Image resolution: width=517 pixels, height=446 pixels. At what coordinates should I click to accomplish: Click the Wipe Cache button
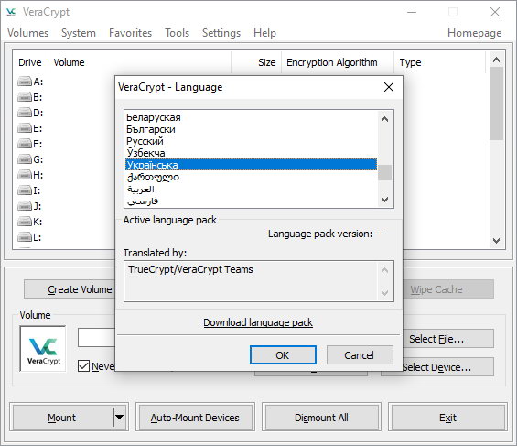point(448,289)
